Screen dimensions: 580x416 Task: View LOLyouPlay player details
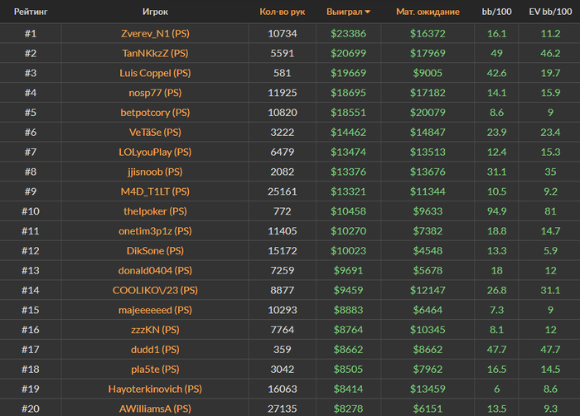point(155,152)
